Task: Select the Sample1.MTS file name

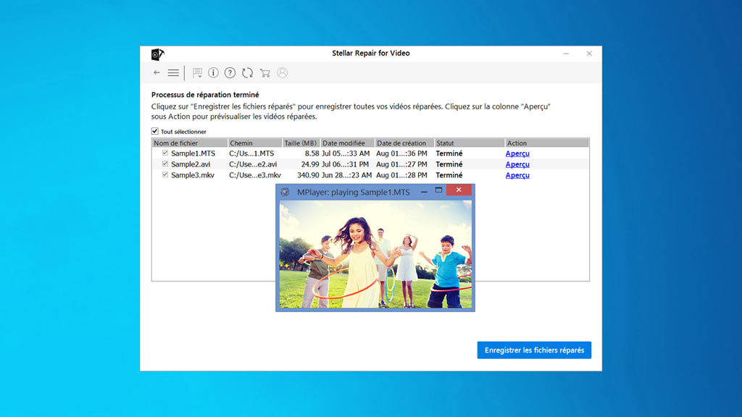Action: [x=193, y=153]
